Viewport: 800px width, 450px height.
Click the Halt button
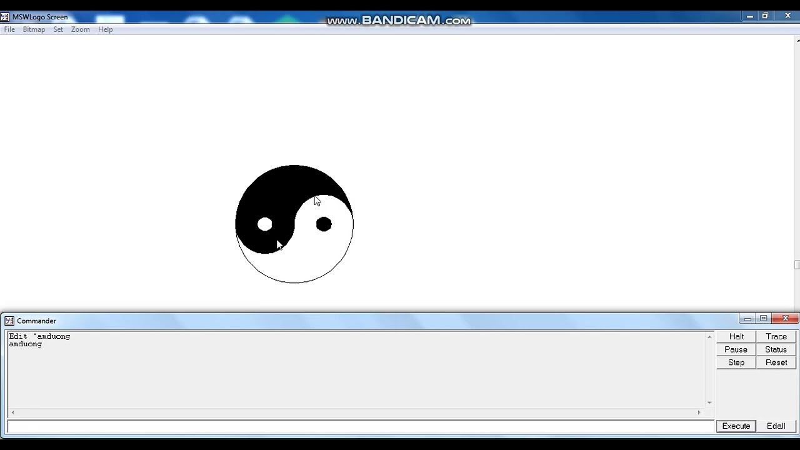736,336
